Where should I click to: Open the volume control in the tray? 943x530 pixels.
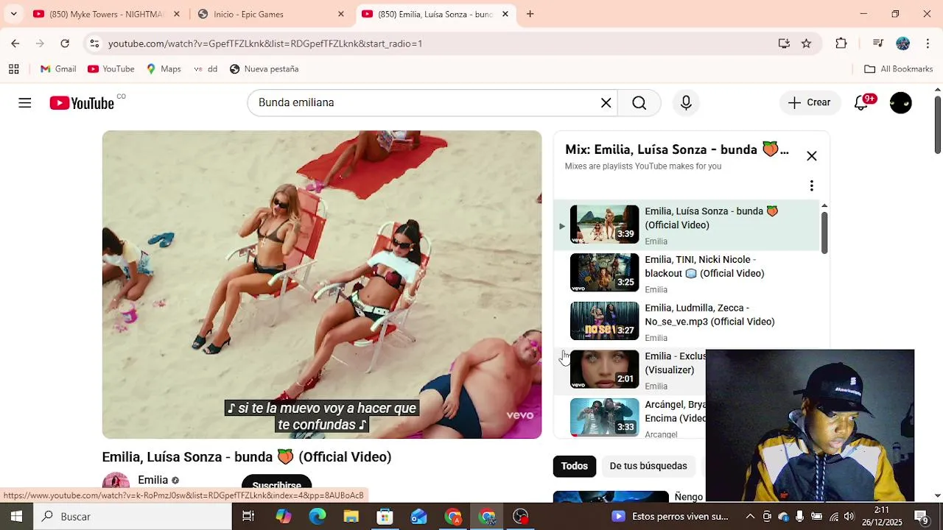pyautogui.click(x=849, y=517)
